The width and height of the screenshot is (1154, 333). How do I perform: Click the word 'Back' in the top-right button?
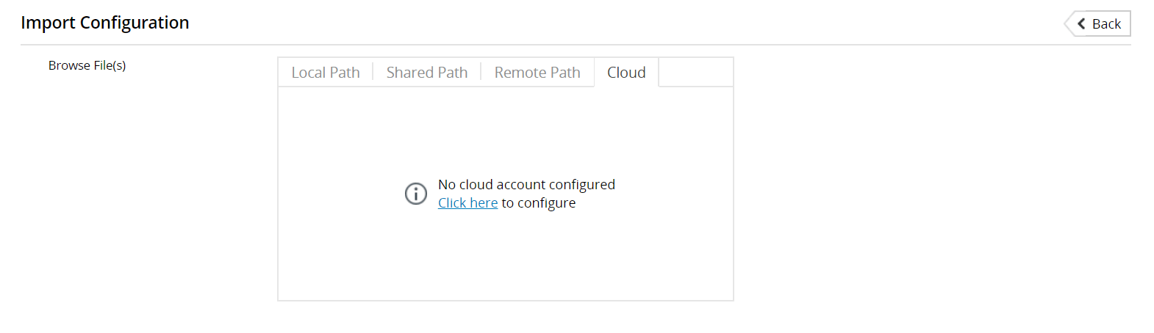pyautogui.click(x=1106, y=23)
